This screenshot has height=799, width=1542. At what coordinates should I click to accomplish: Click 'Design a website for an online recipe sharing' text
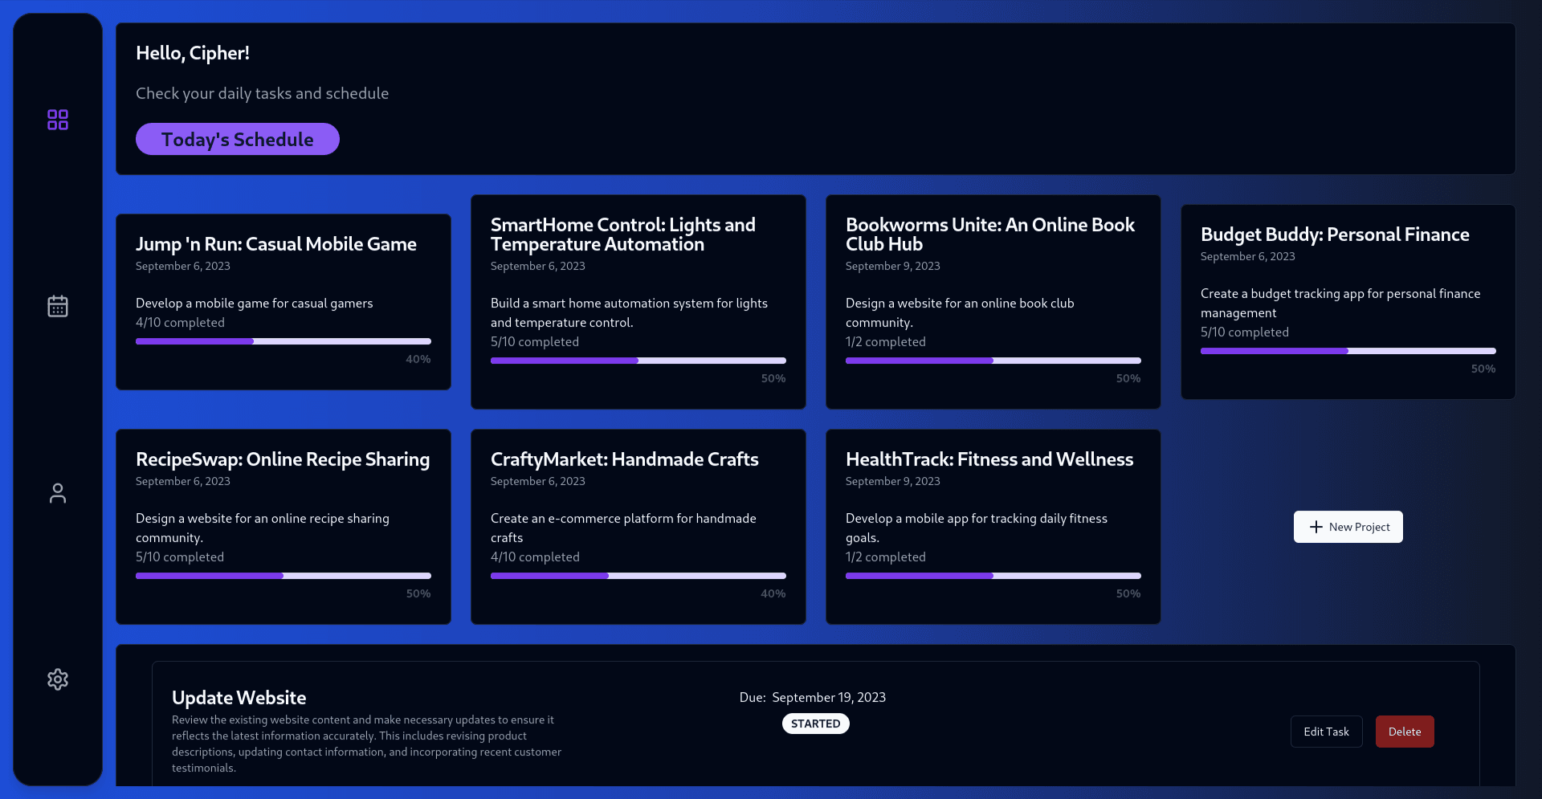pos(263,528)
